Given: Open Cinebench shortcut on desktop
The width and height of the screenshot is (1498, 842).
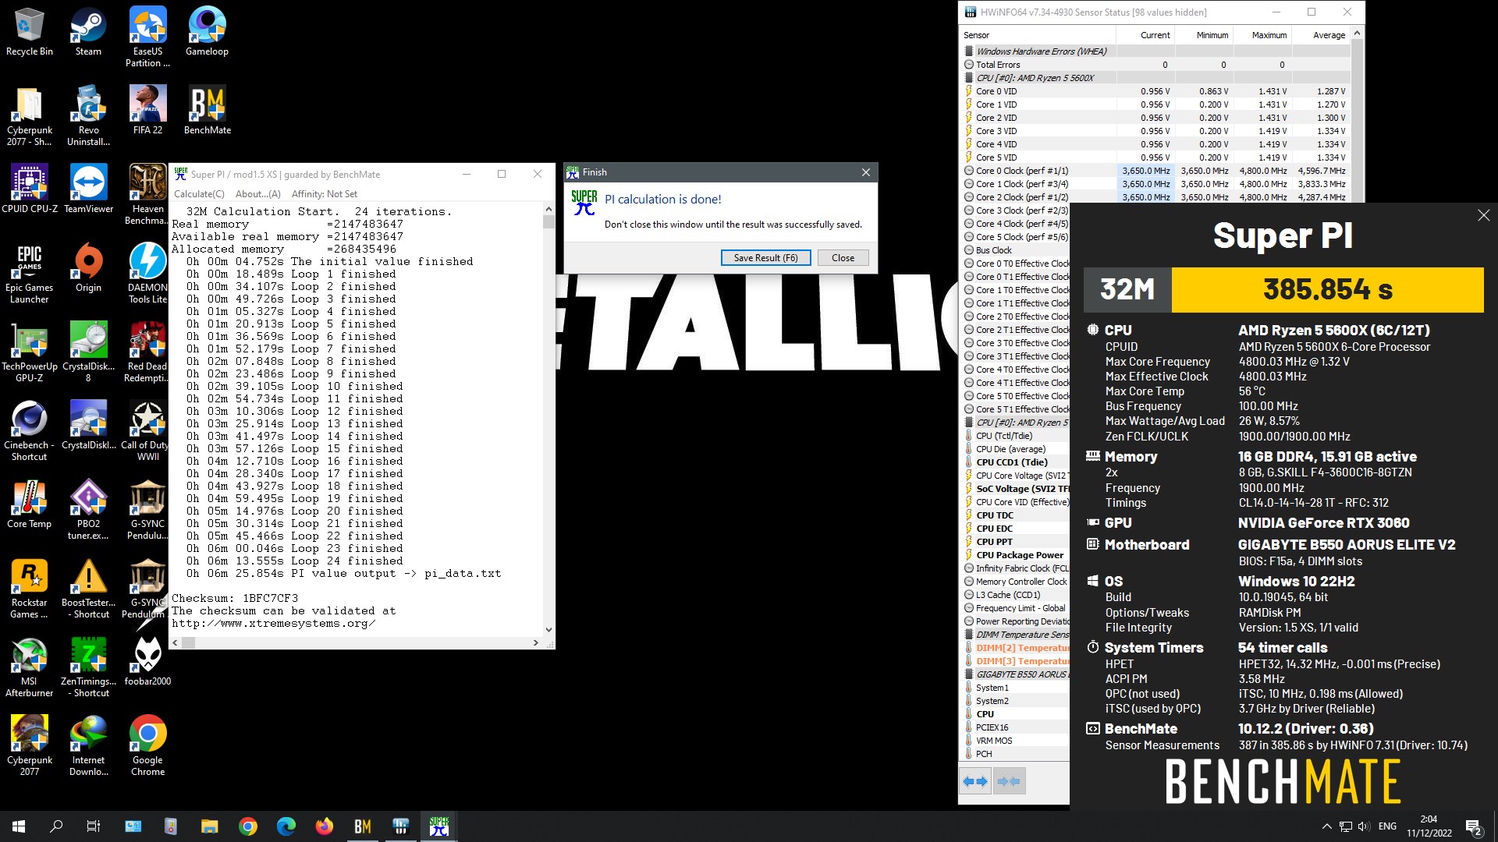Looking at the screenshot, I should click(x=30, y=431).
